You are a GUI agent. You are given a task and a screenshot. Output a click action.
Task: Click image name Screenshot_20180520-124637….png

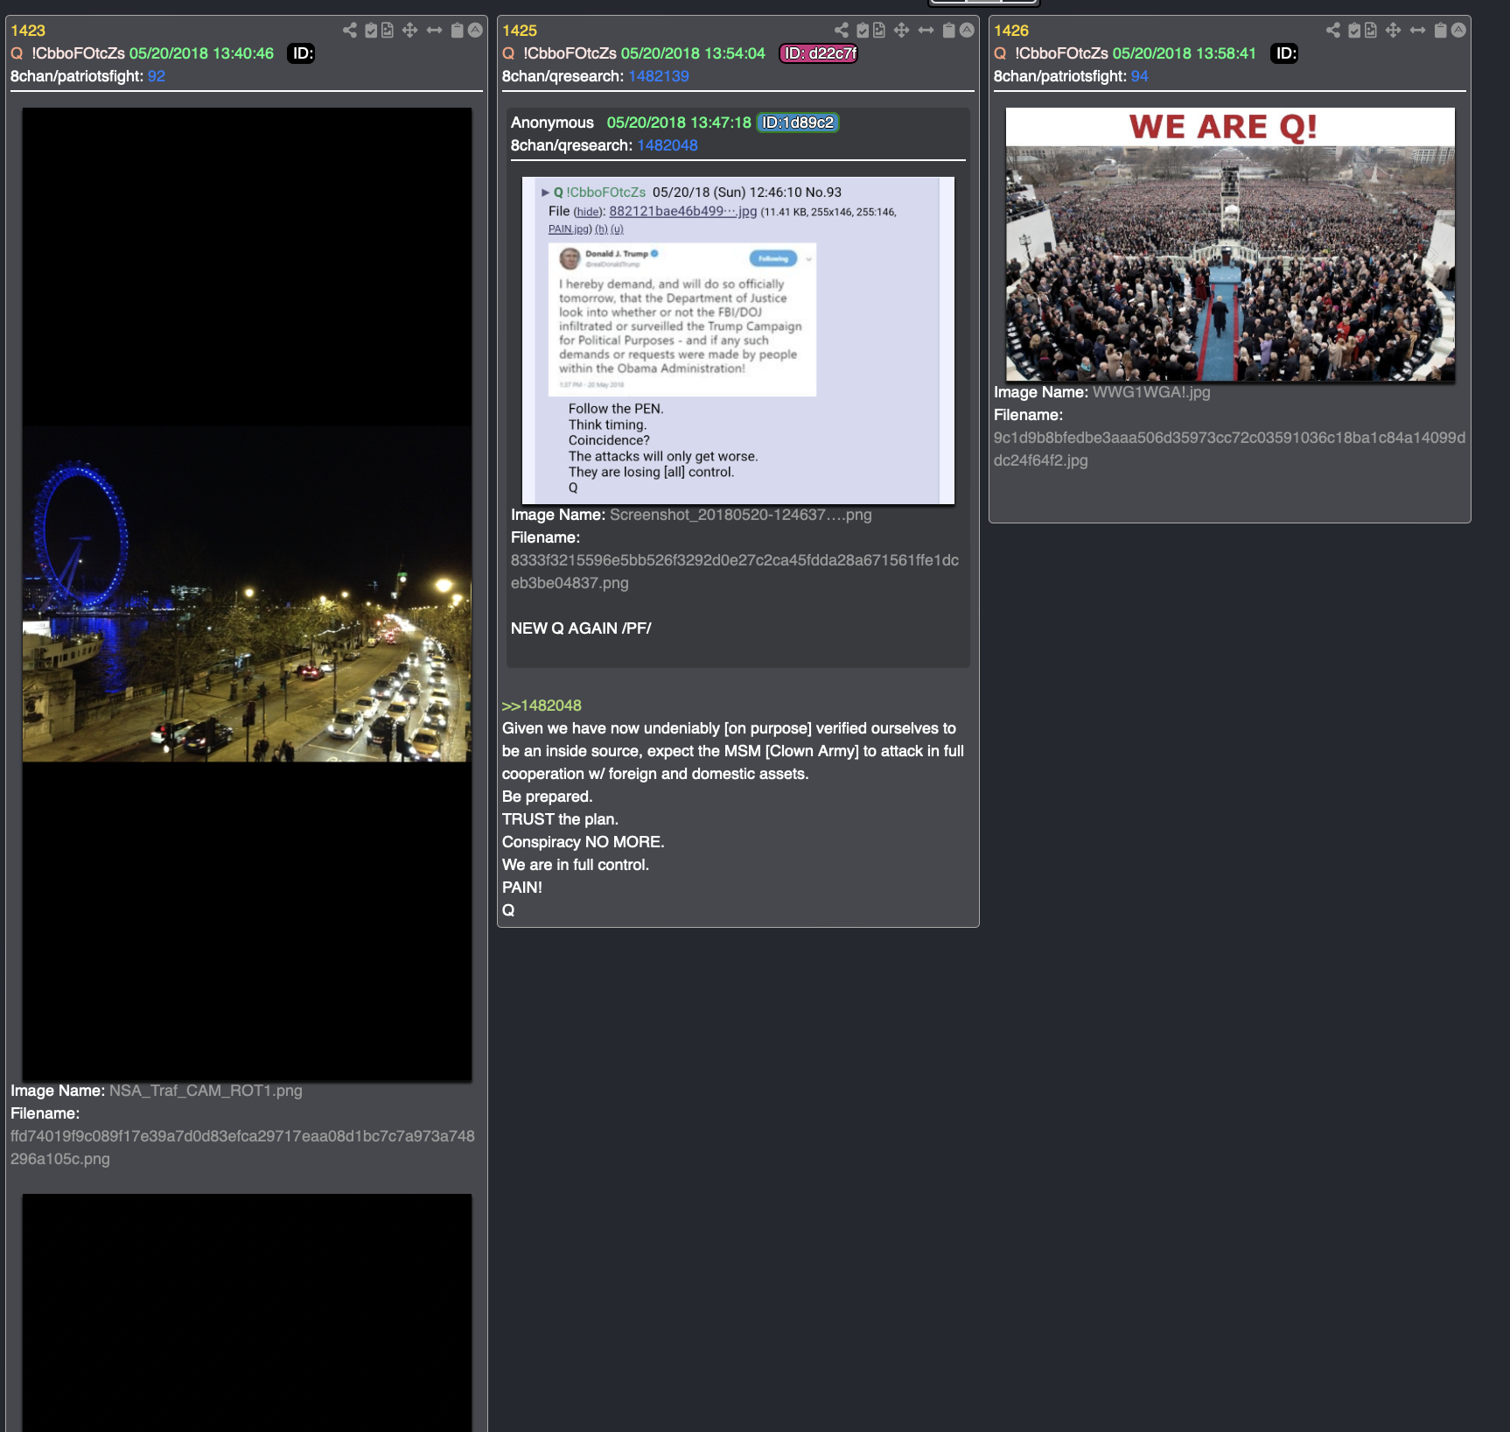pyautogui.click(x=740, y=515)
